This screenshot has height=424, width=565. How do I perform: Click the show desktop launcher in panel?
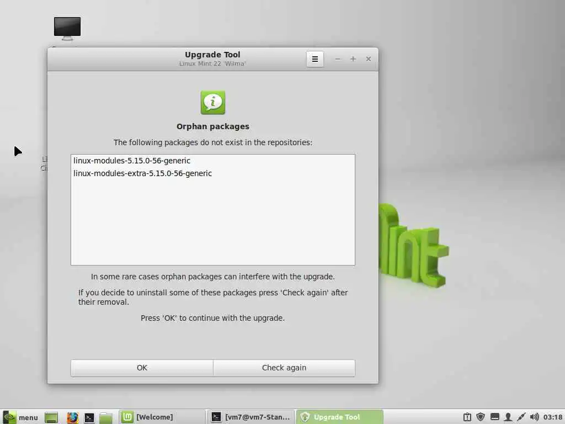[51, 417]
